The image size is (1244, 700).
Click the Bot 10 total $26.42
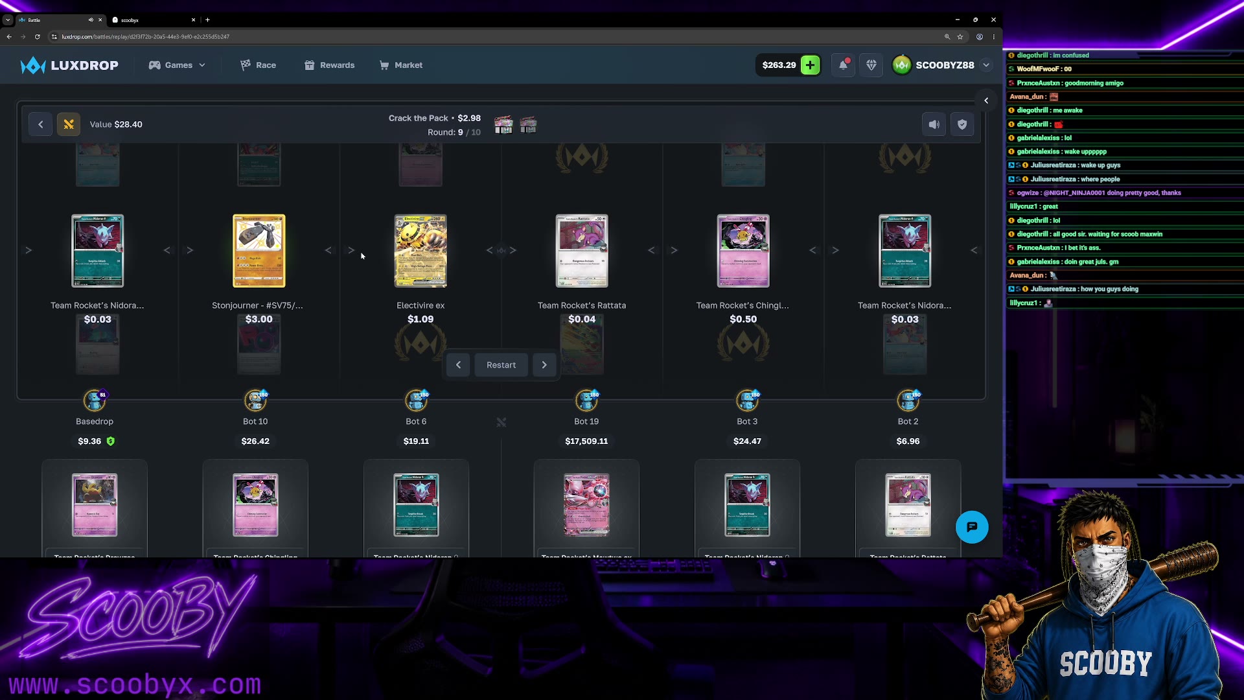tap(255, 441)
